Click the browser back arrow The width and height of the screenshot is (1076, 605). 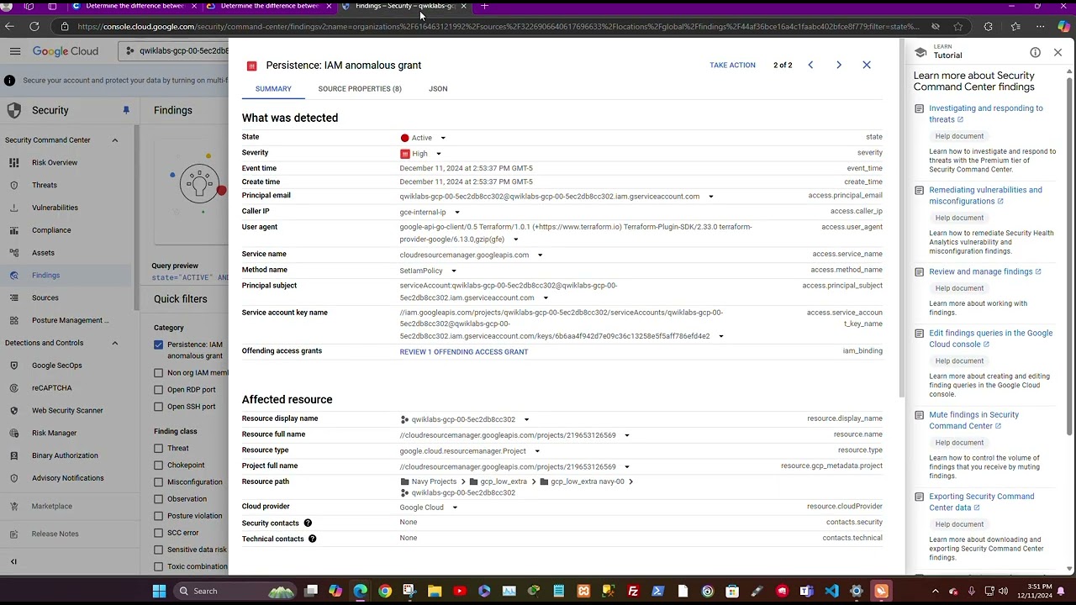9,26
